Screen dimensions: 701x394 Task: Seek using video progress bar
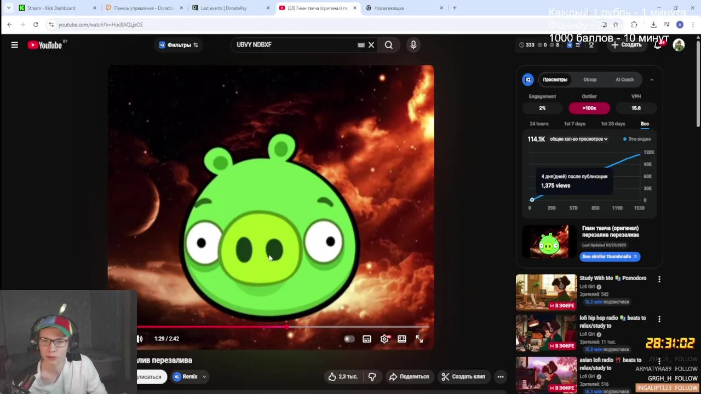[283, 327]
